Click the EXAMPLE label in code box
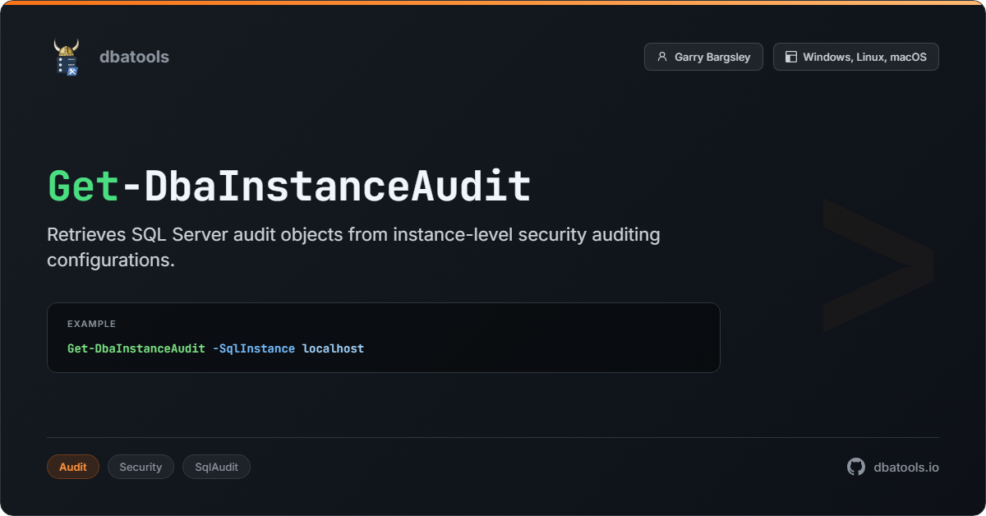Screen dimensions: 986x516 pyautogui.click(x=91, y=324)
